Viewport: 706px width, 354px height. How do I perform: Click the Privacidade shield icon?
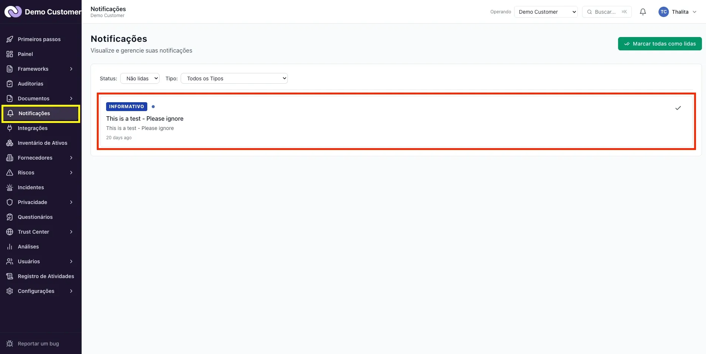10,202
